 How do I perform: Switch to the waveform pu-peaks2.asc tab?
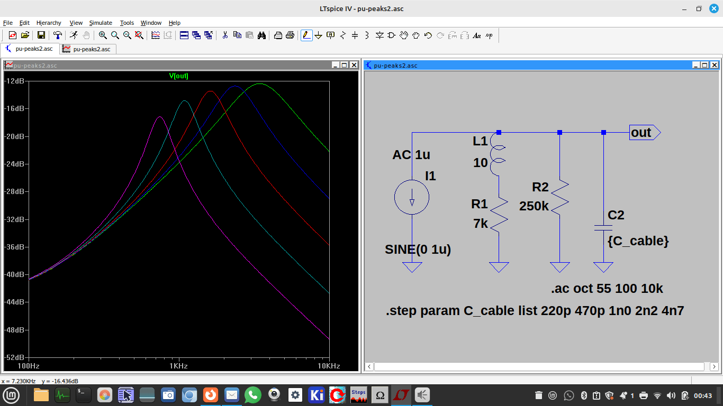point(87,49)
